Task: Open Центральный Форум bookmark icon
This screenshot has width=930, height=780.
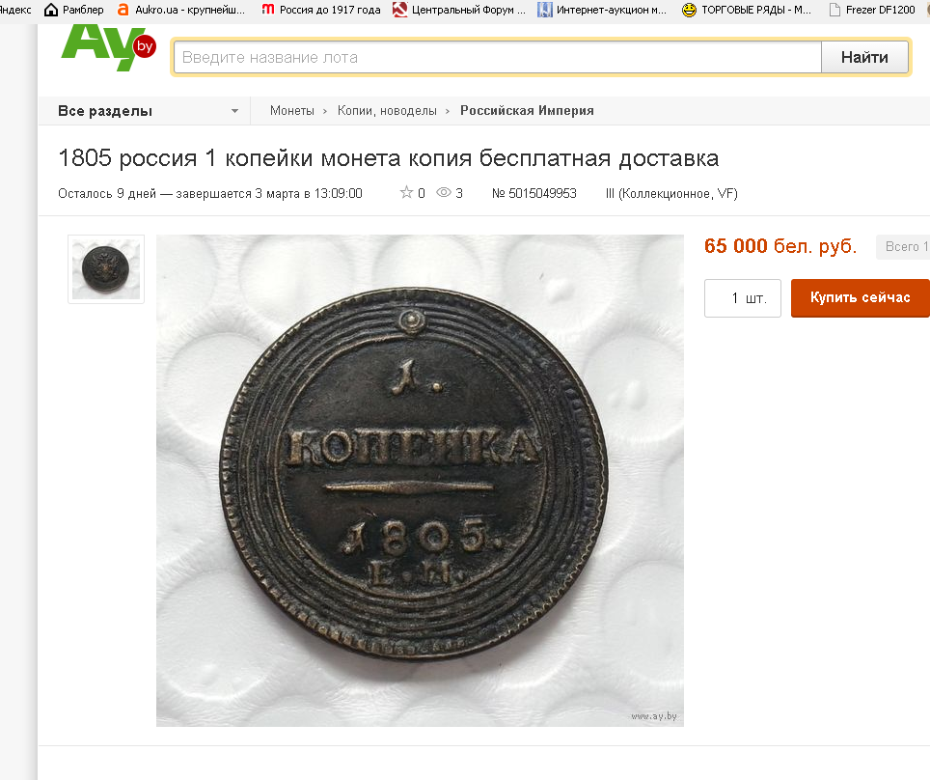Action: click(400, 10)
